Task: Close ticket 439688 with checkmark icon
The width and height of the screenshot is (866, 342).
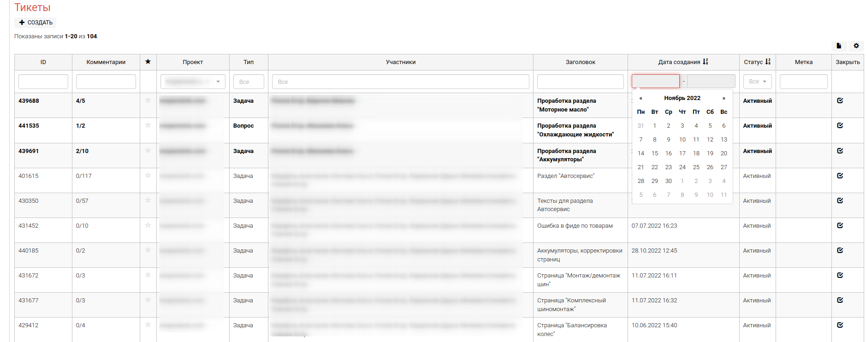Action: click(840, 100)
